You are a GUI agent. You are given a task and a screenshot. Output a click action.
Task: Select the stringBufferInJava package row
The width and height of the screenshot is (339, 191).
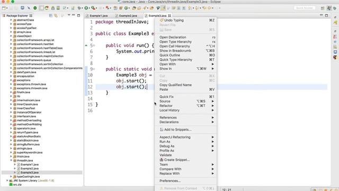[28, 144]
